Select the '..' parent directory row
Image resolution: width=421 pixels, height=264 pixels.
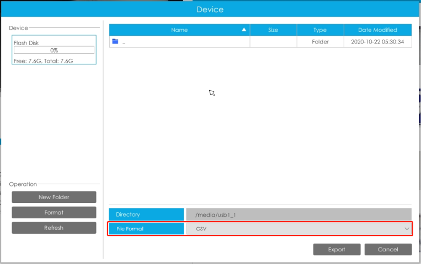(260, 41)
